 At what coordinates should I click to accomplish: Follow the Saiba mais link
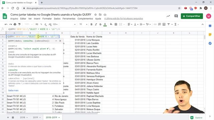pyautogui.click(x=13, y=90)
